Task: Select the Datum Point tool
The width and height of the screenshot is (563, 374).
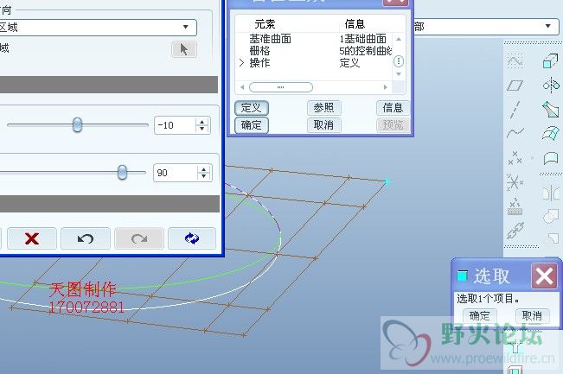Action: pos(515,158)
